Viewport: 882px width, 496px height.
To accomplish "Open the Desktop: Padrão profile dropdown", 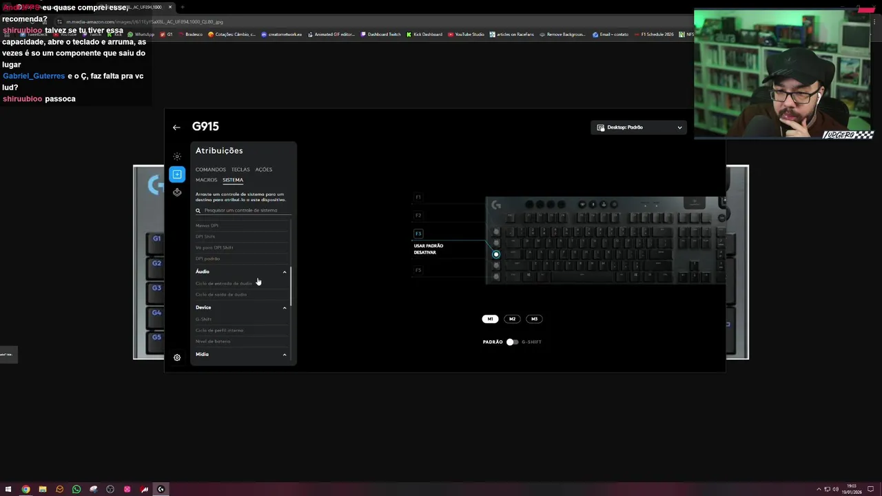I will coord(639,127).
